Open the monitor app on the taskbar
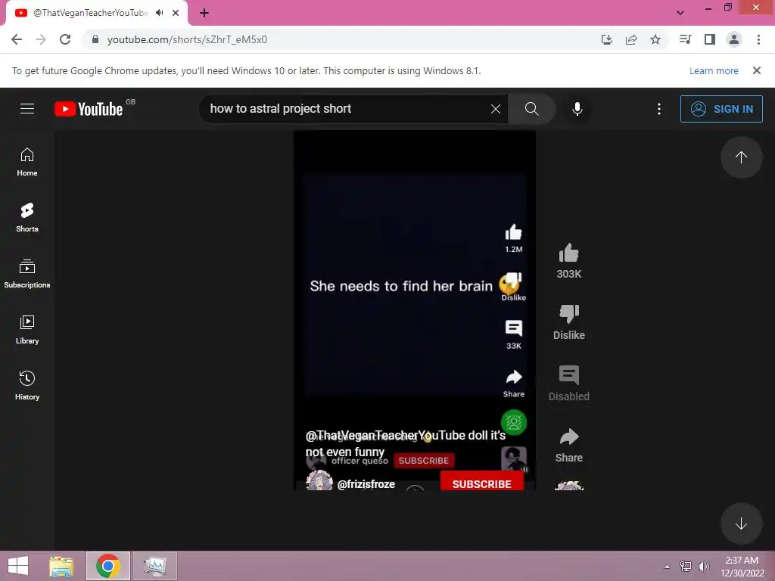The width and height of the screenshot is (775, 581). tap(154, 566)
